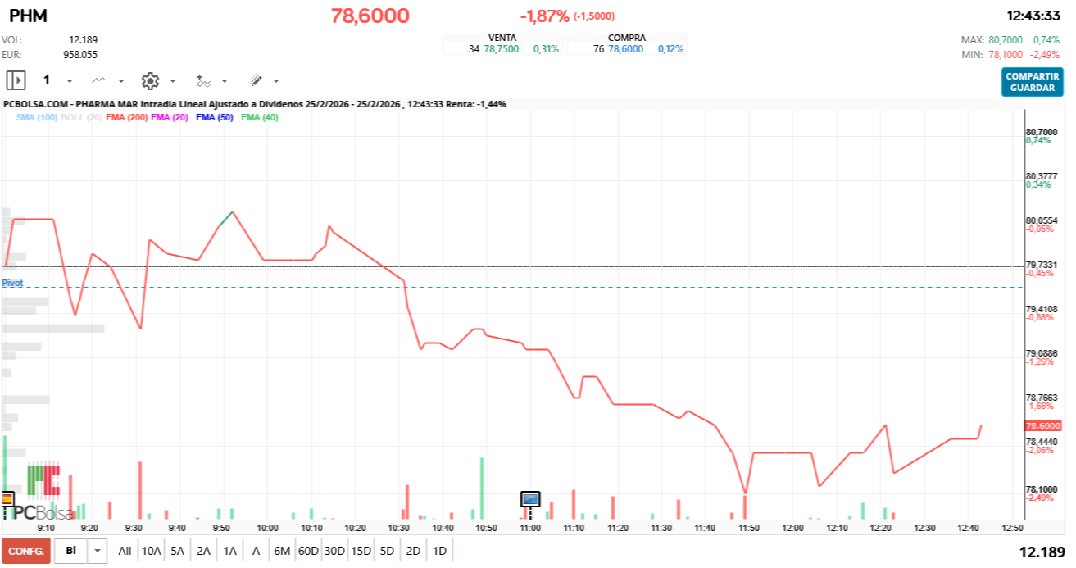Click the sidebar panel toggle icon
The height and width of the screenshot is (568, 1076).
pyautogui.click(x=16, y=80)
